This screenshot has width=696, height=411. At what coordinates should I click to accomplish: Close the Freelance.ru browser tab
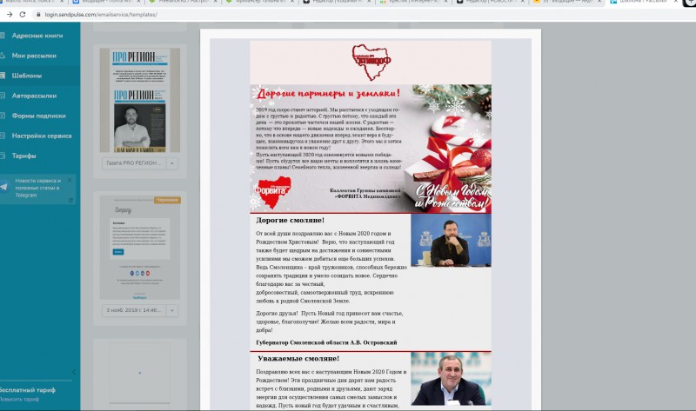pos(214,3)
